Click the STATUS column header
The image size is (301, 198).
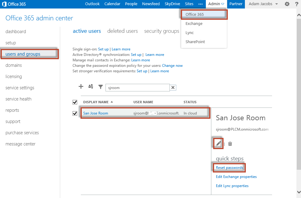click(190, 102)
